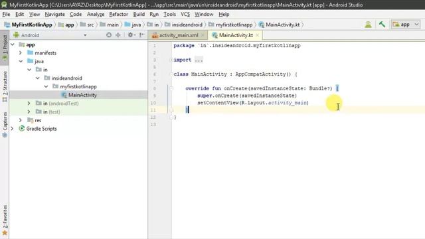
Task: Collapse the java folder
Action: pyautogui.click(x=21, y=61)
